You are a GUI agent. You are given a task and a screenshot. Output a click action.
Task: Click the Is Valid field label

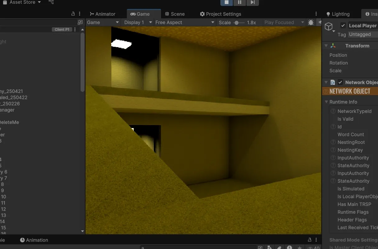[x=345, y=119]
